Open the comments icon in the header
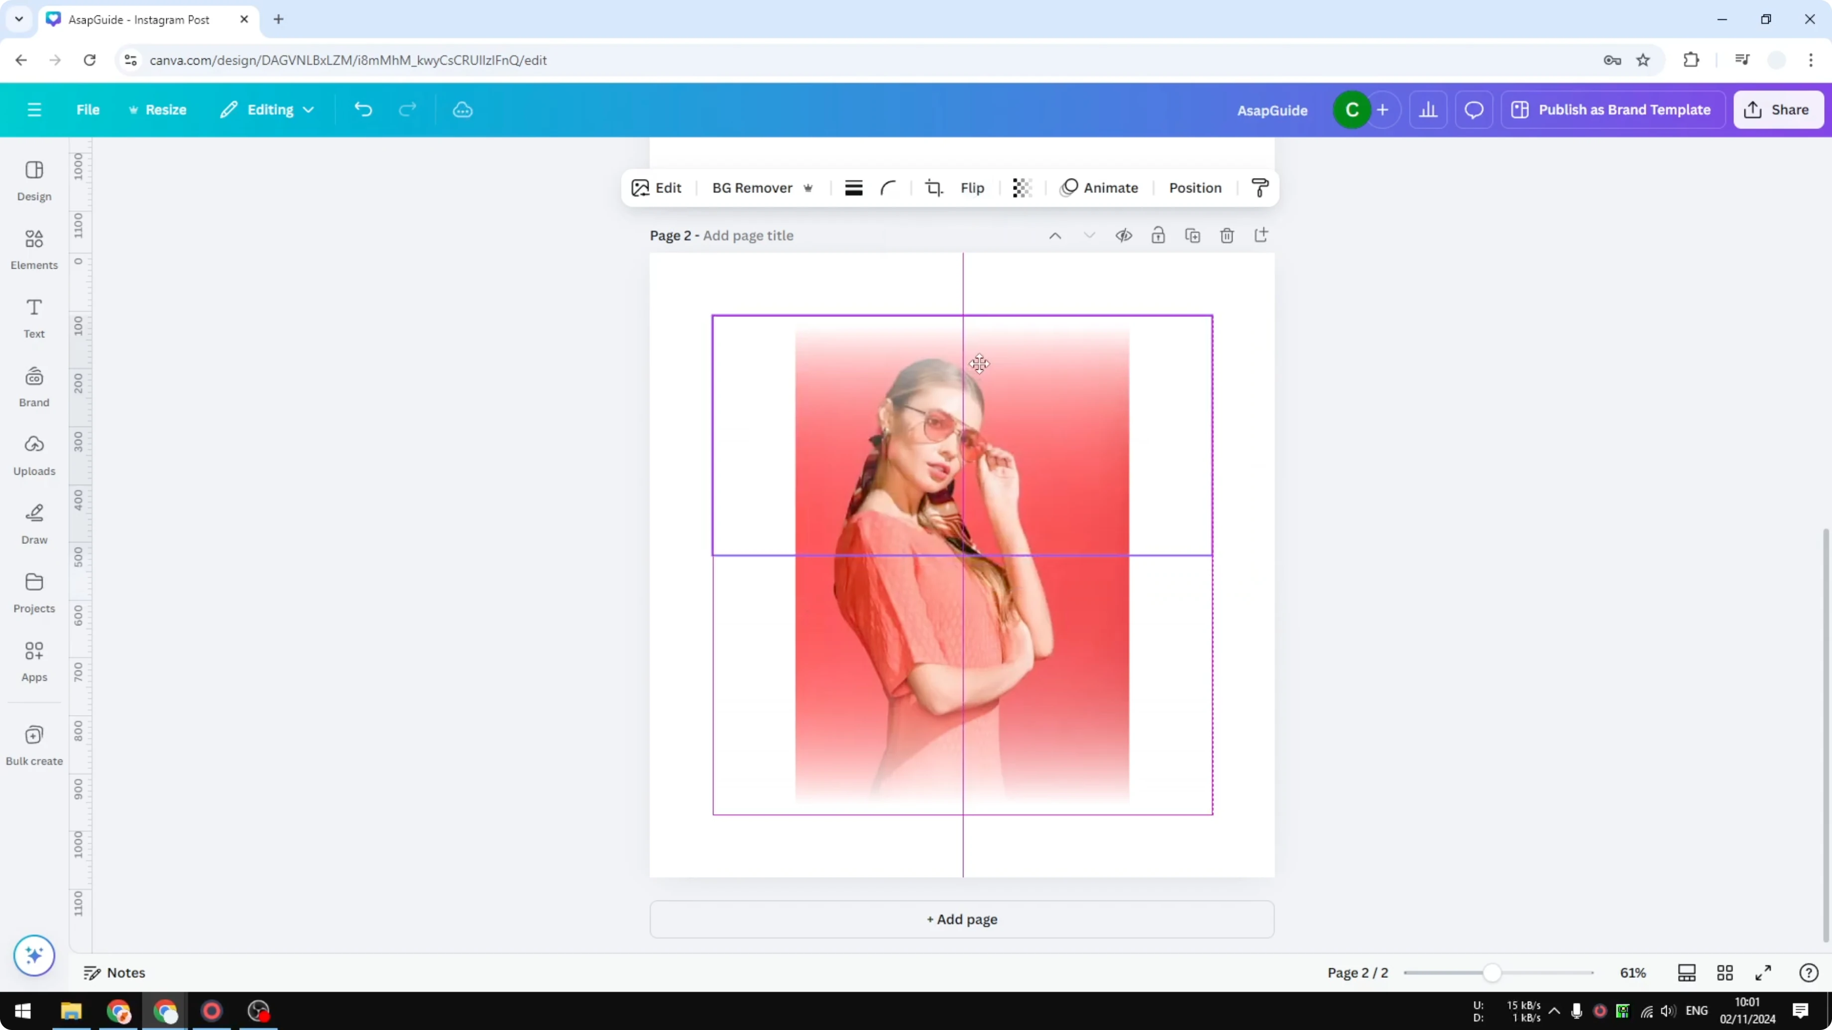 pyautogui.click(x=1473, y=109)
